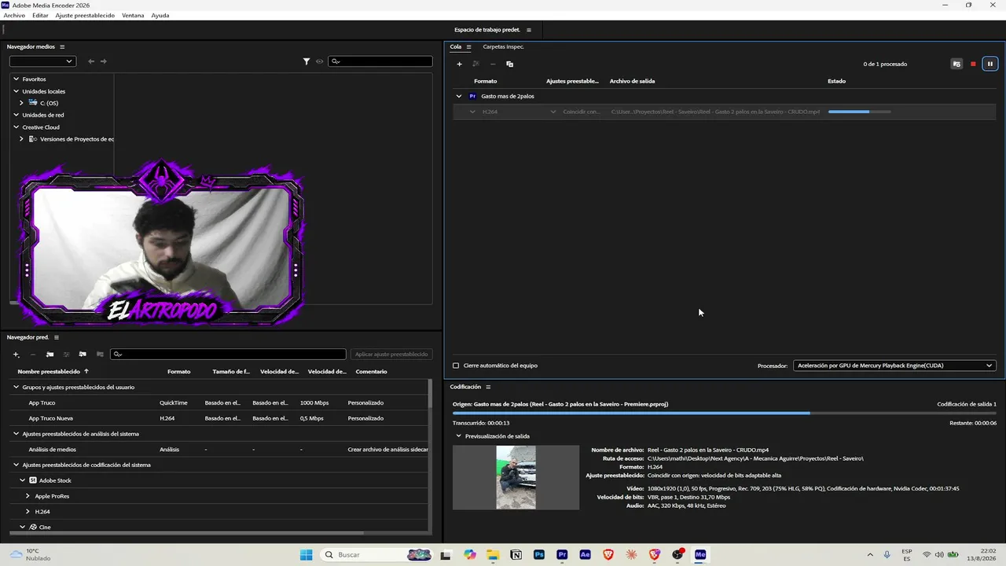Open the Cola panel menu

click(468, 46)
